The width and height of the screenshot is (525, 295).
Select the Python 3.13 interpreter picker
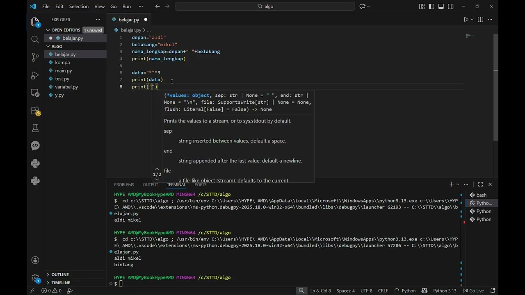(x=445, y=291)
